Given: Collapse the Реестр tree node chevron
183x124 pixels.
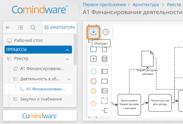Looking at the screenshot, I should [67, 59].
